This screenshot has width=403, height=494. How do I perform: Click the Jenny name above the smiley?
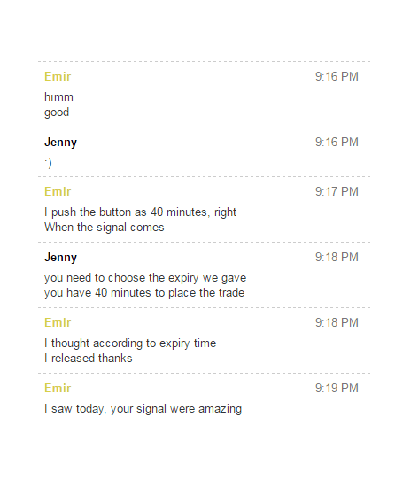click(x=60, y=142)
